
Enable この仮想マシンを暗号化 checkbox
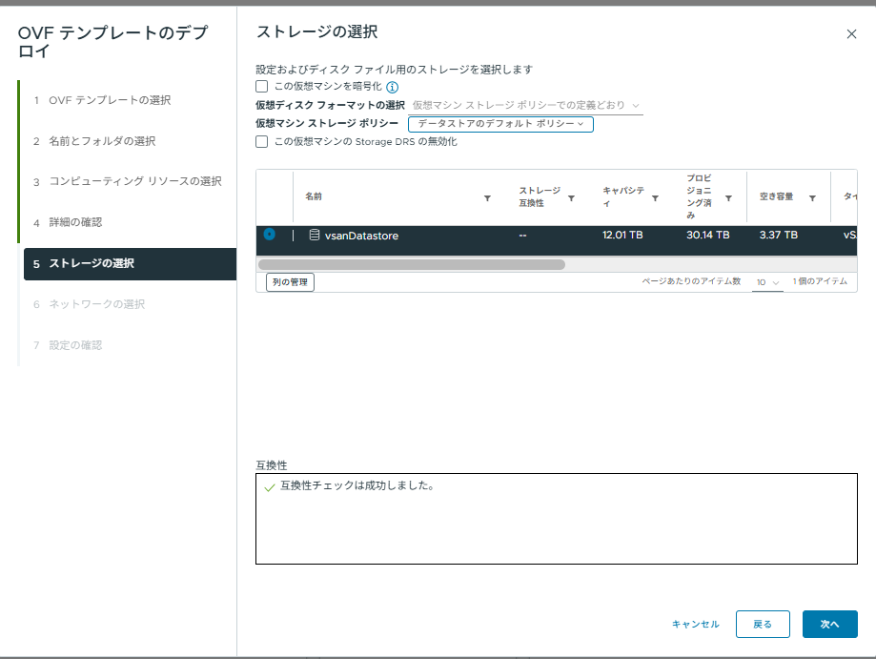click(261, 86)
